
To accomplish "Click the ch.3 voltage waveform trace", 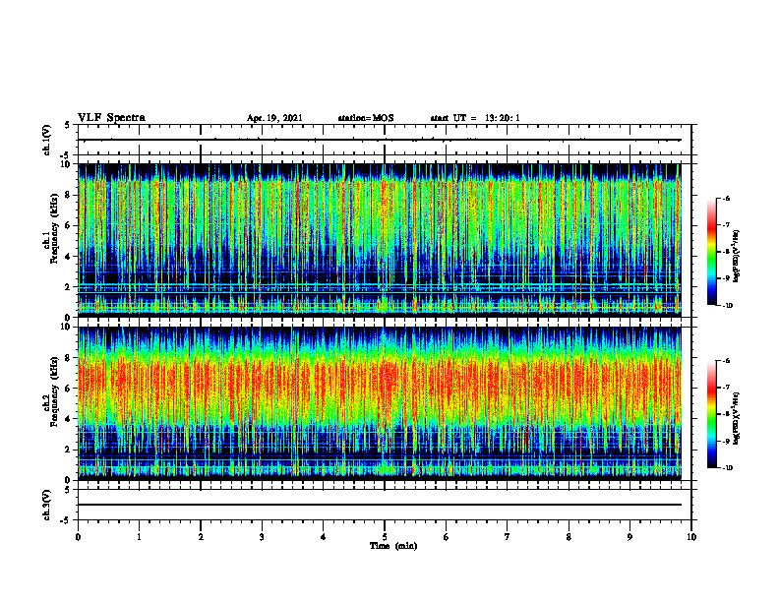I will (x=380, y=505).
